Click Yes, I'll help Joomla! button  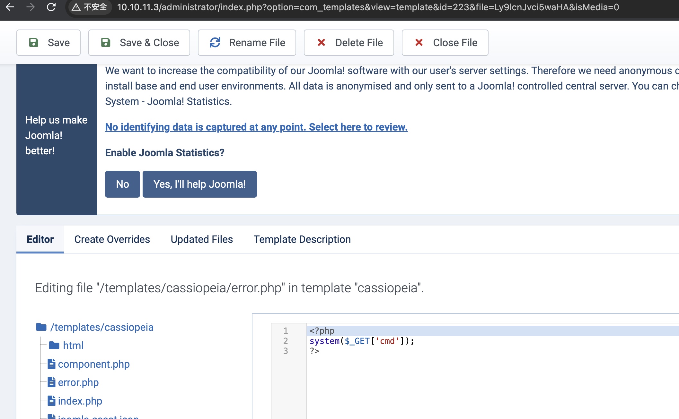click(x=199, y=184)
